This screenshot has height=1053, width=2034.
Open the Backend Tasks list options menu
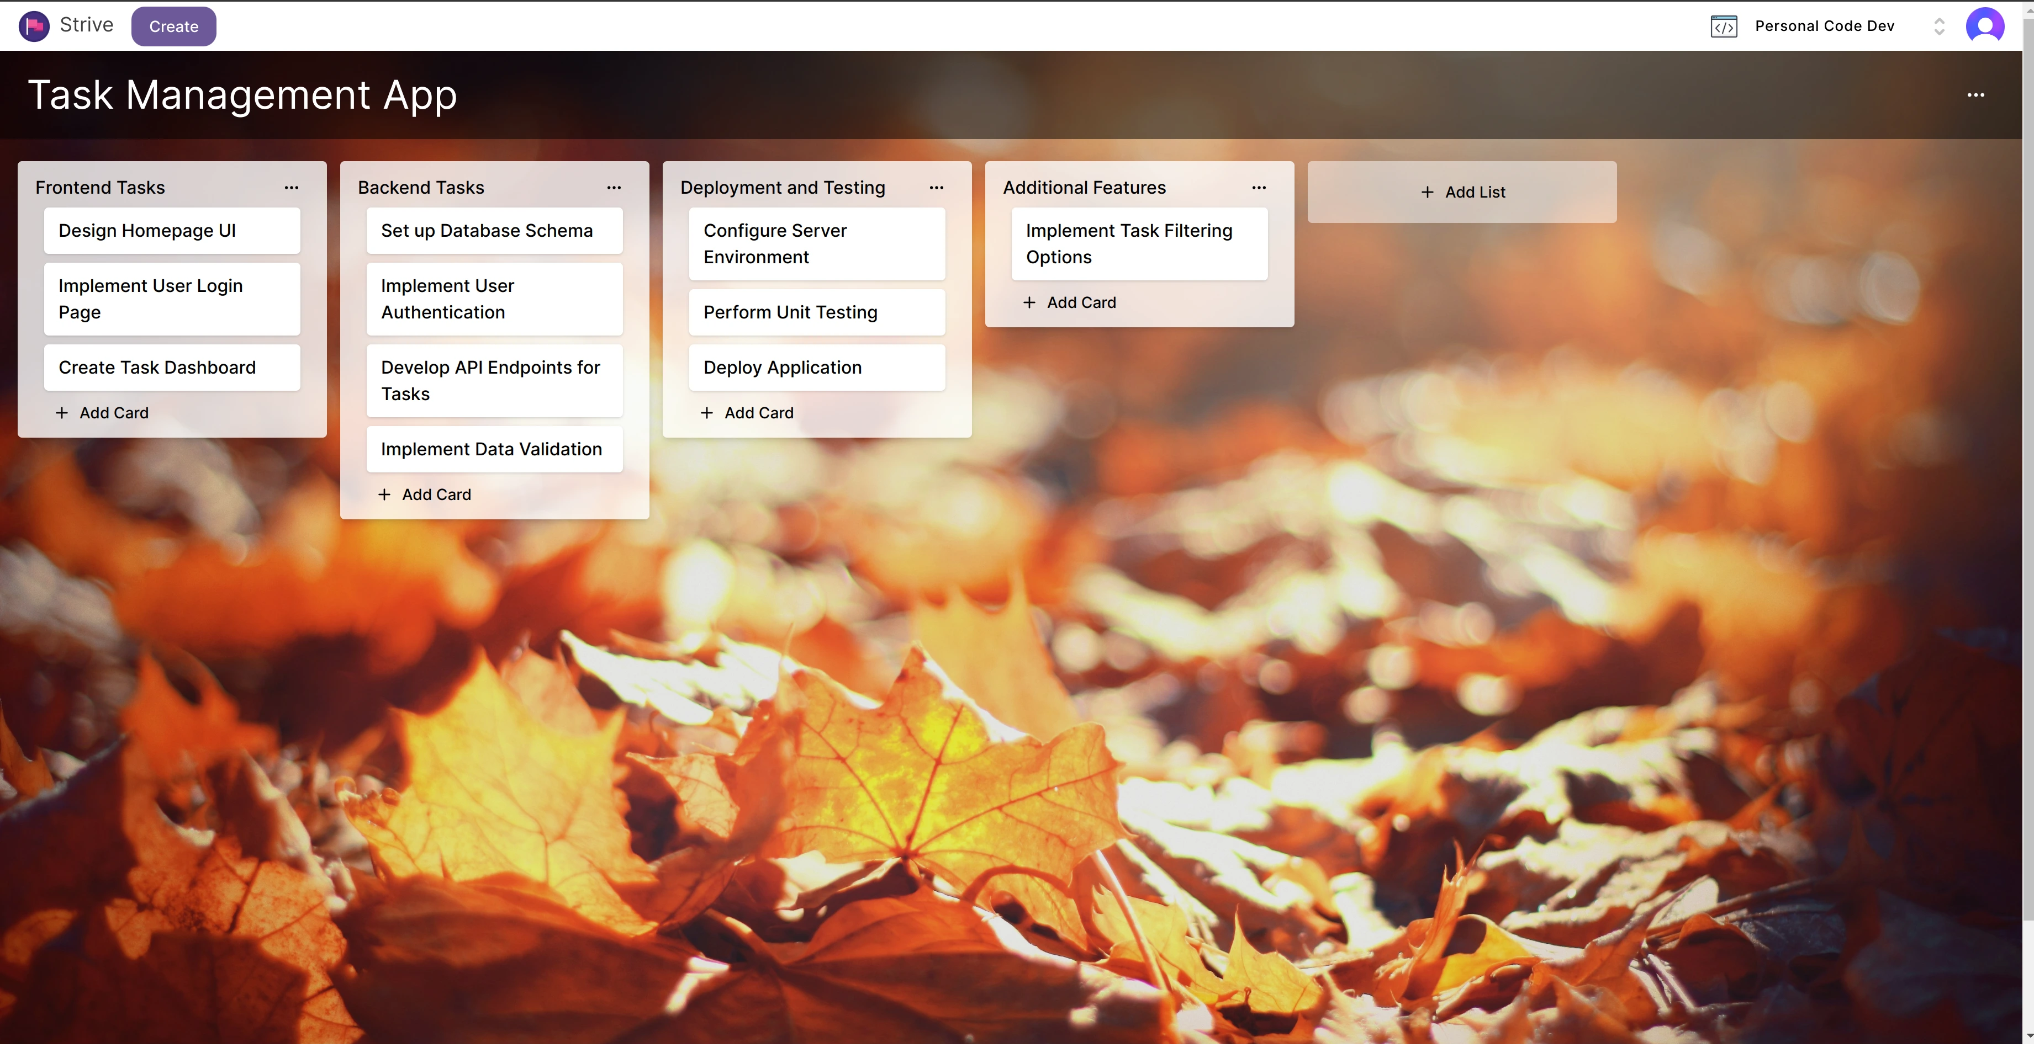click(x=614, y=188)
